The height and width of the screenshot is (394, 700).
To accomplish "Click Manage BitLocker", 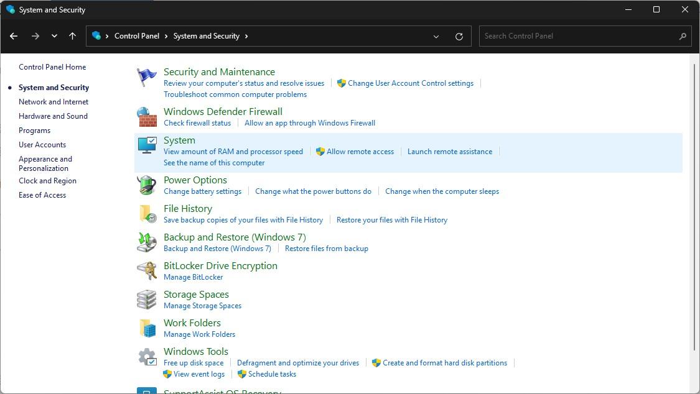I will click(194, 277).
